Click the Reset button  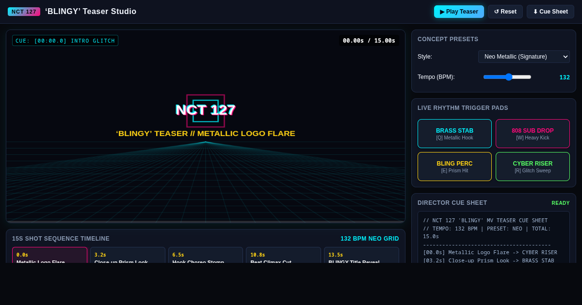[505, 12]
